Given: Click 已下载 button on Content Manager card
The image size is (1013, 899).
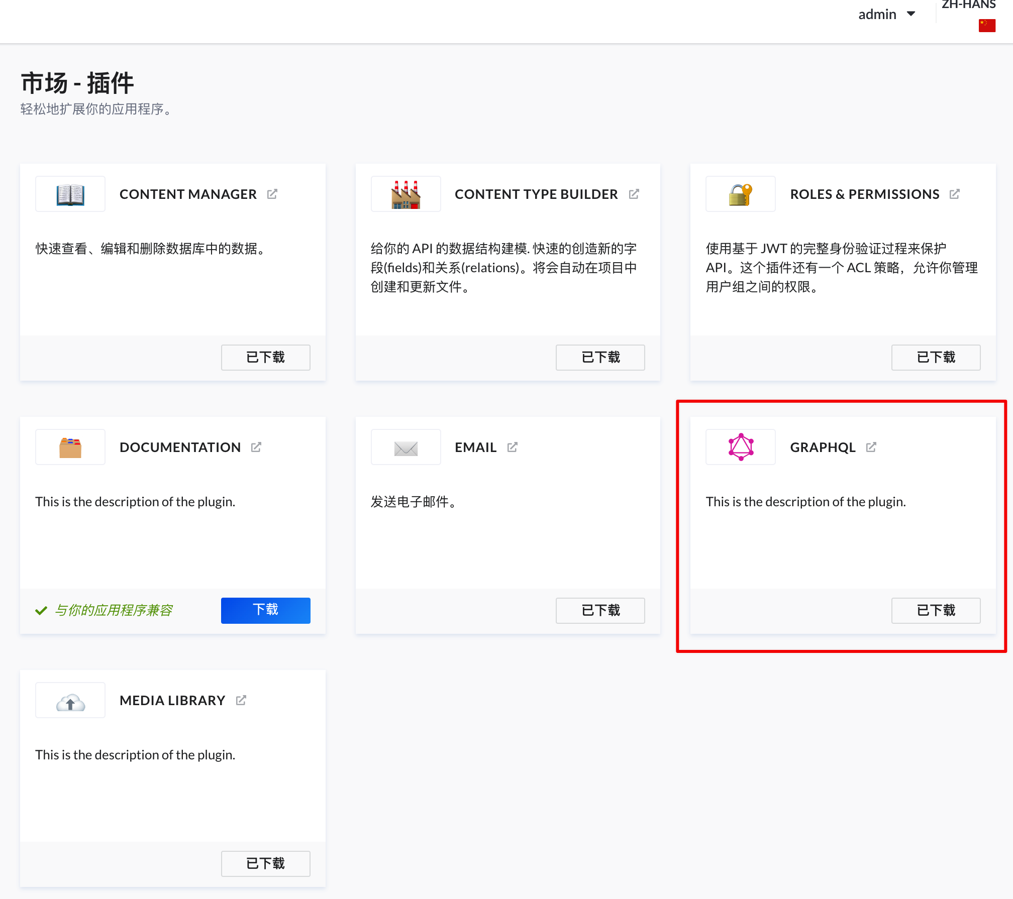Looking at the screenshot, I should (265, 357).
